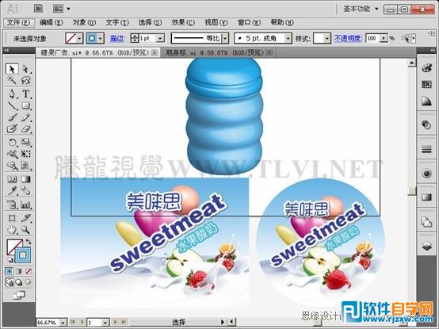Select the Selection (black arrow) tool
439x329 pixels.
12,69
